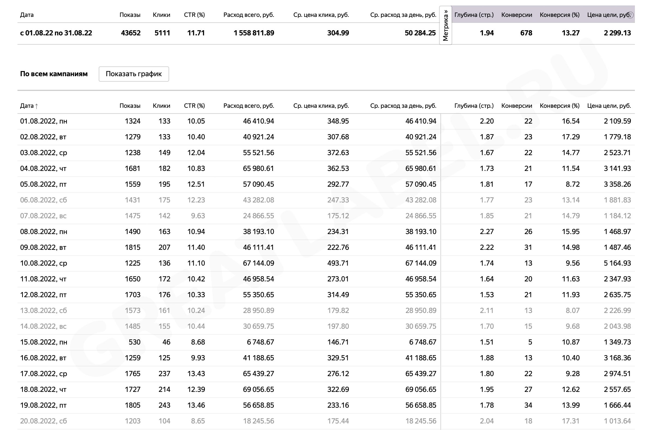The height and width of the screenshot is (430, 648).
Task: Sort lower table by CTR (%) column
Action: pyautogui.click(x=194, y=106)
